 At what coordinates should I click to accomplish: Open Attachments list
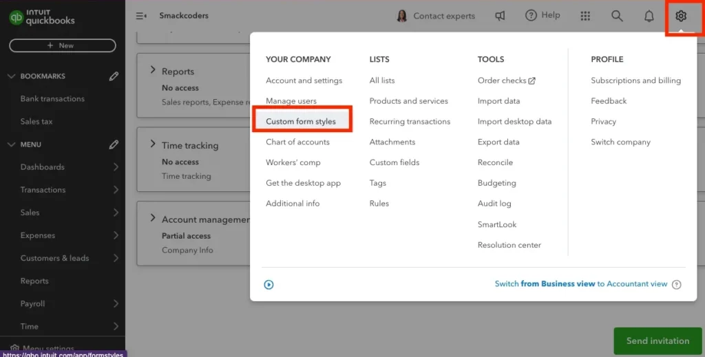click(392, 142)
